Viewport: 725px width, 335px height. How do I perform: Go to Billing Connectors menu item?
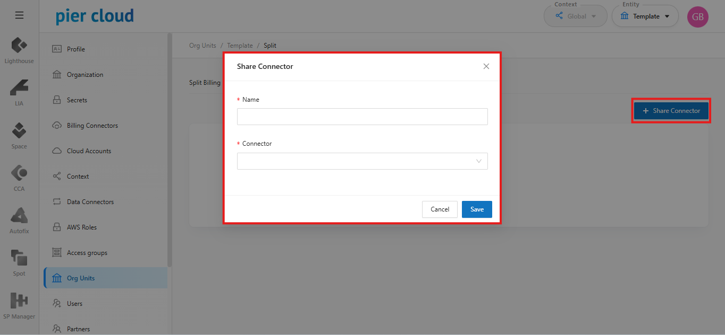click(x=92, y=126)
